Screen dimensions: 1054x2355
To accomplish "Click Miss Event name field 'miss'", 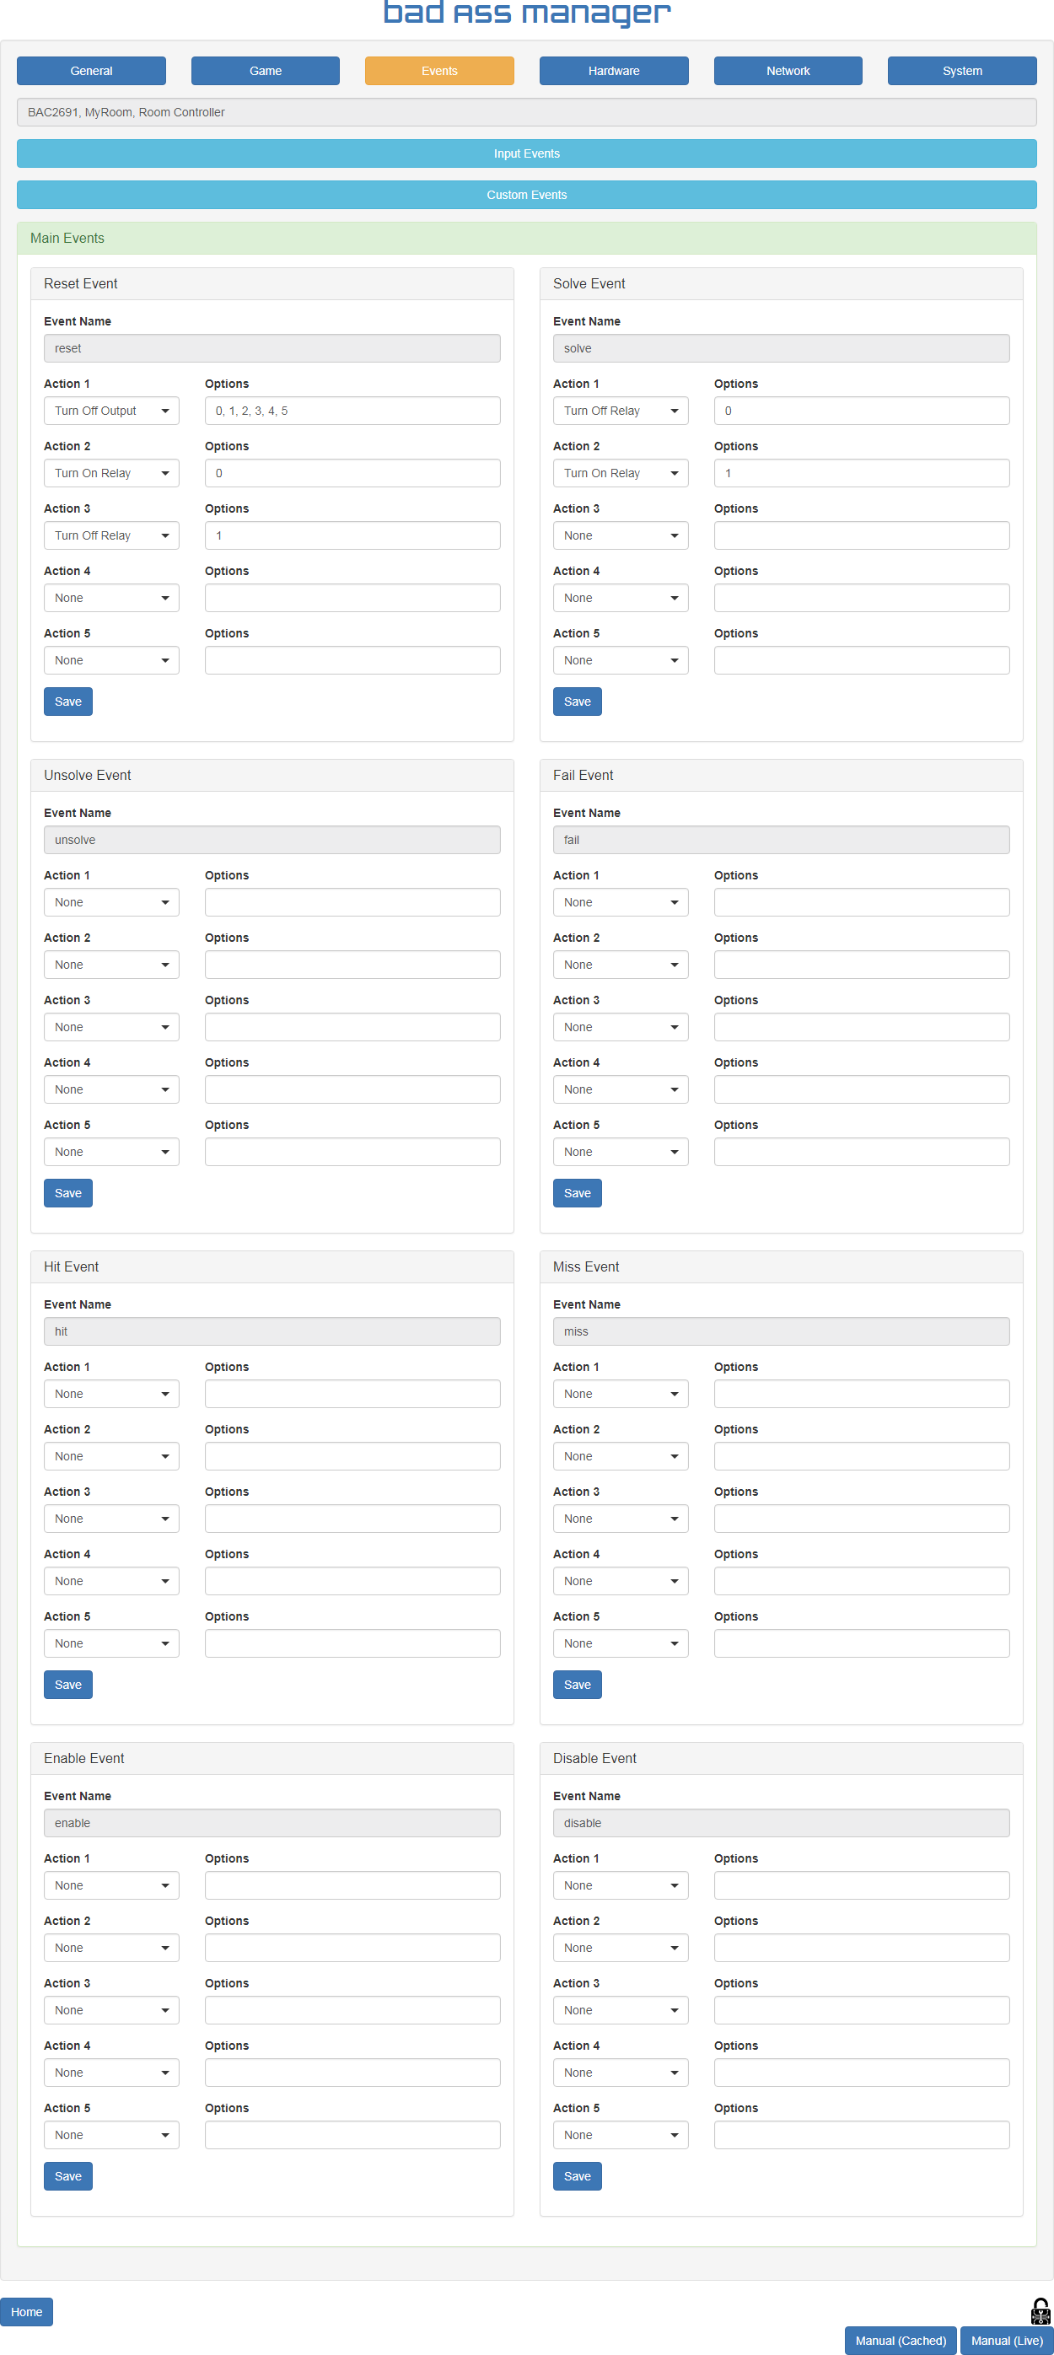I will [782, 1331].
